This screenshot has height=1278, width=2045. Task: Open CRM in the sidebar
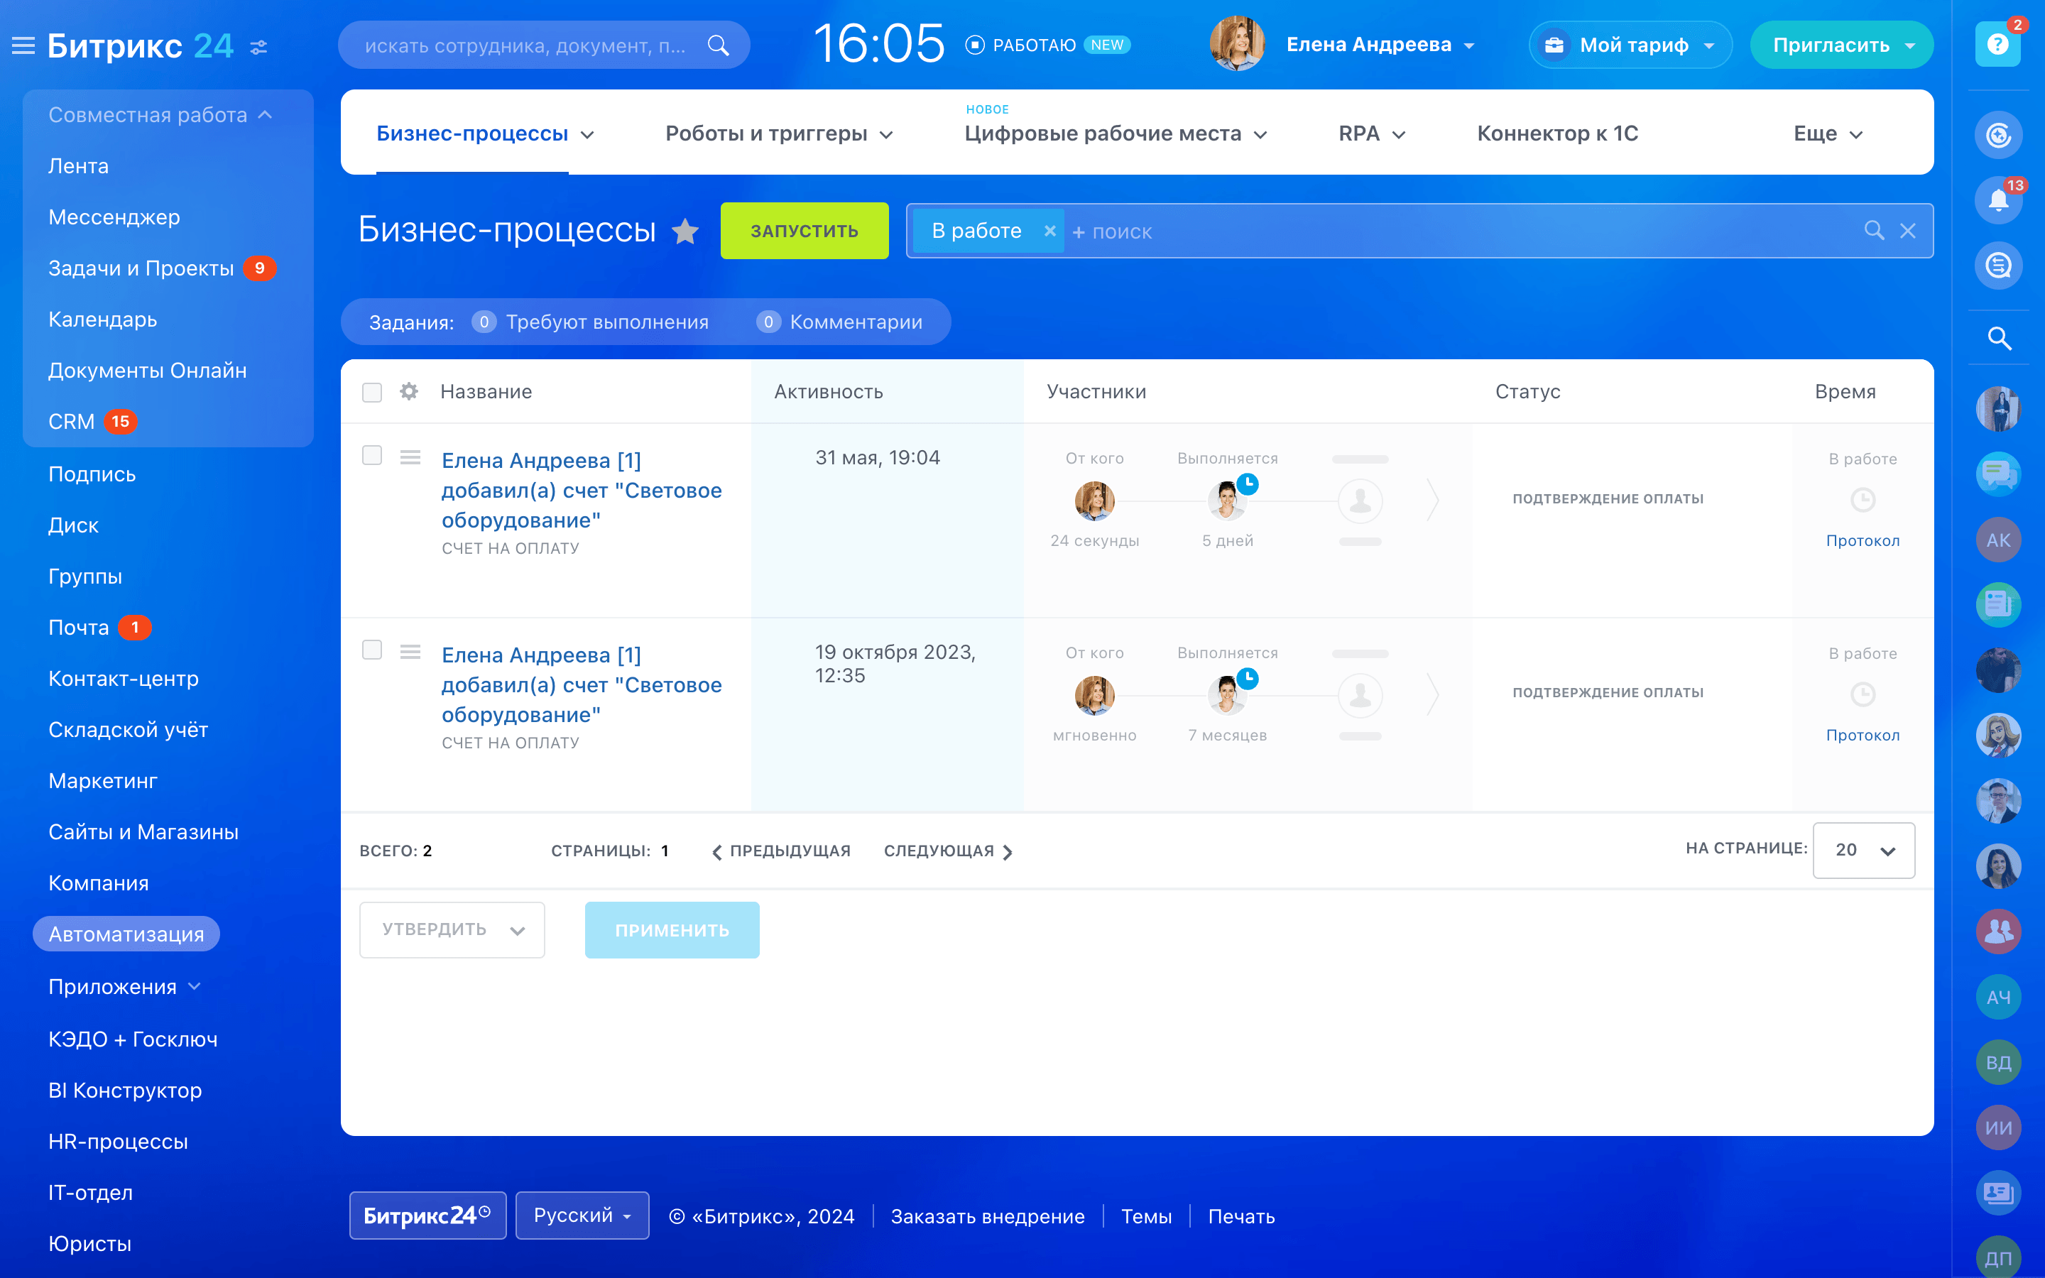[71, 421]
